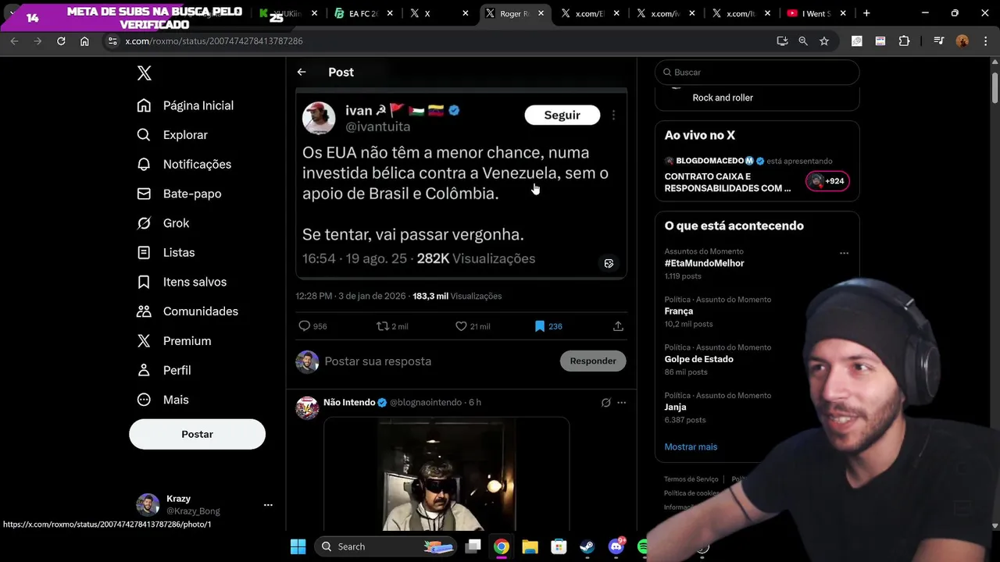Click the Postar button in sidebar

click(x=197, y=434)
